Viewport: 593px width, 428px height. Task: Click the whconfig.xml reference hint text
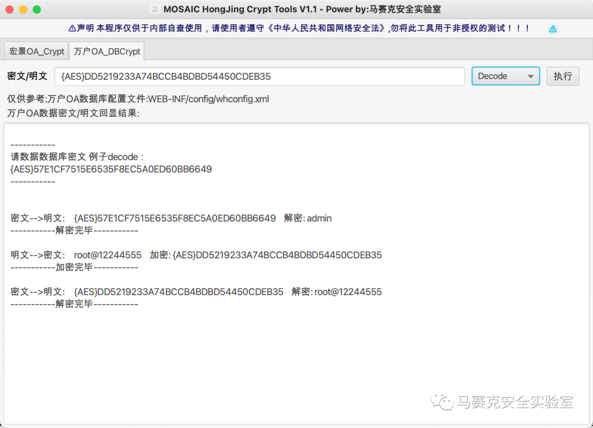(x=138, y=99)
